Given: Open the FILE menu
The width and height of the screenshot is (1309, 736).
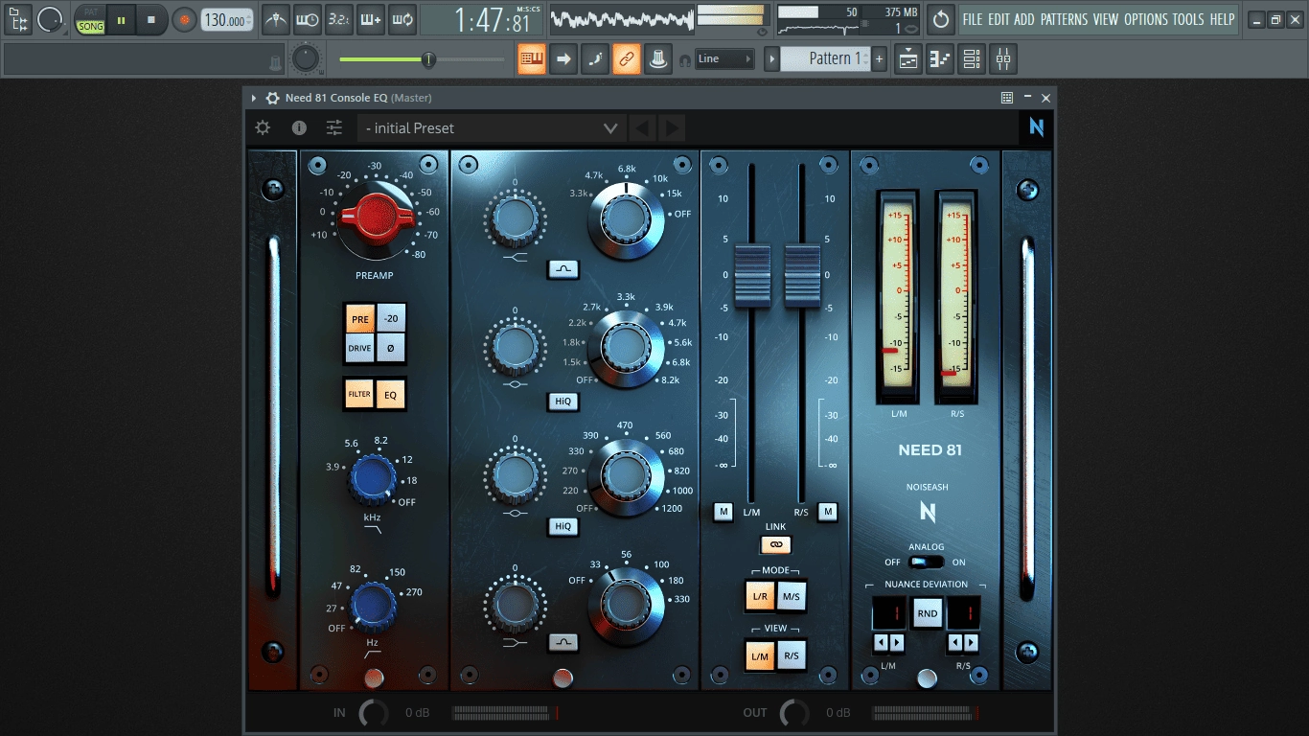Looking at the screenshot, I should click(973, 19).
